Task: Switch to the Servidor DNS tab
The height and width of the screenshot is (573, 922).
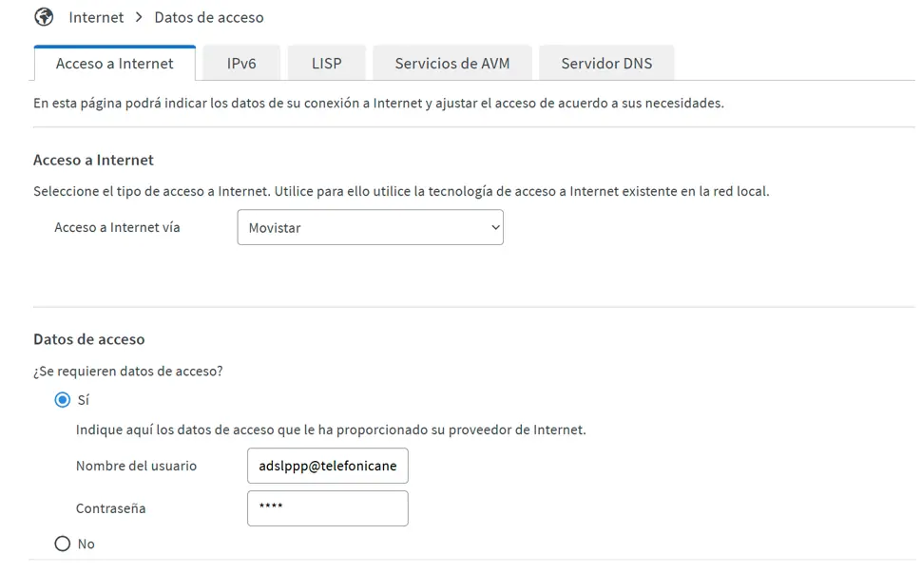Action: pyautogui.click(x=606, y=64)
